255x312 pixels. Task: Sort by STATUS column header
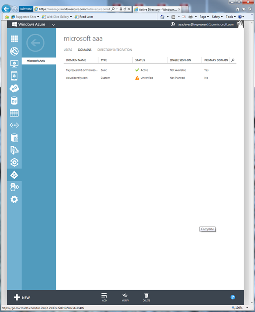140,60
